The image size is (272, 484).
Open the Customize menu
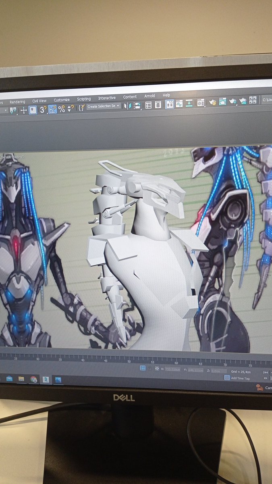[x=61, y=100]
